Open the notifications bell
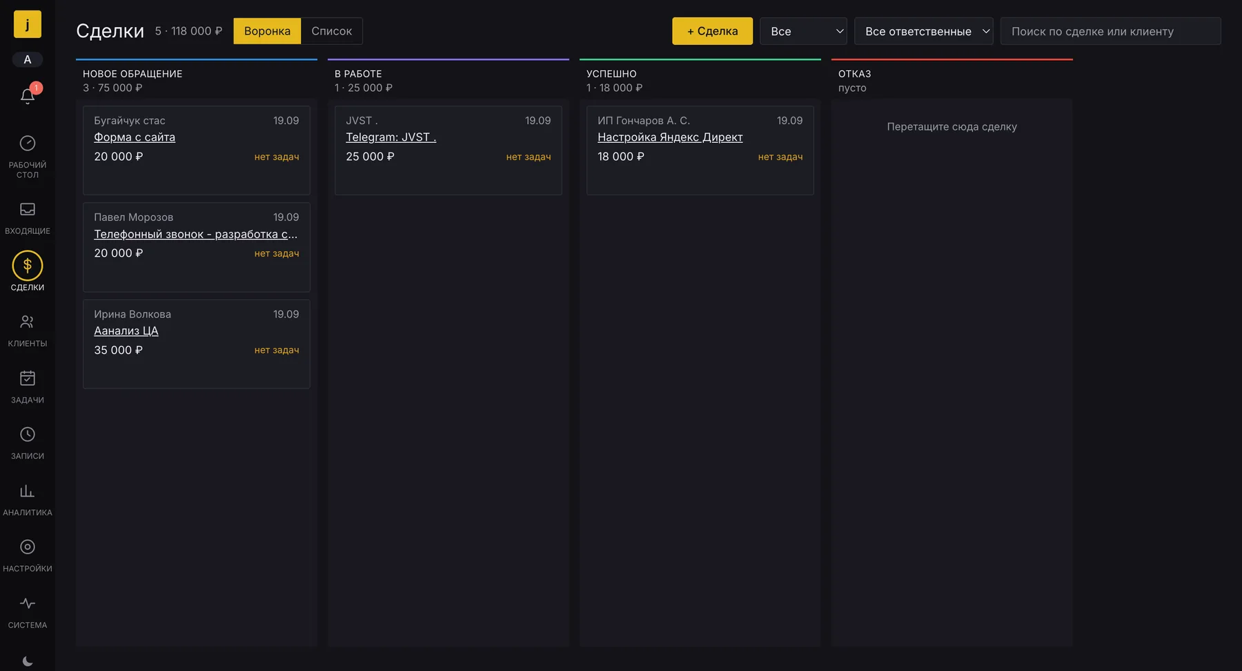Image resolution: width=1242 pixels, height=671 pixels. click(28, 96)
